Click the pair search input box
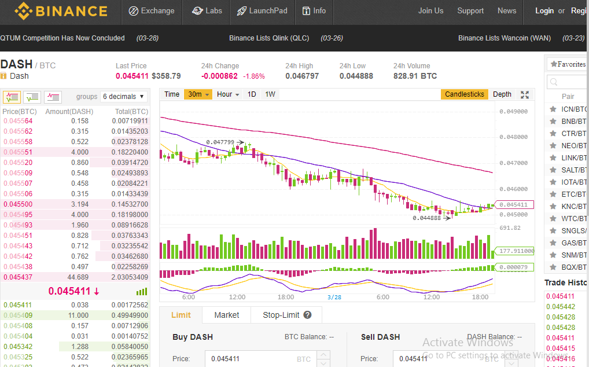The height and width of the screenshot is (367, 589). [x=568, y=82]
